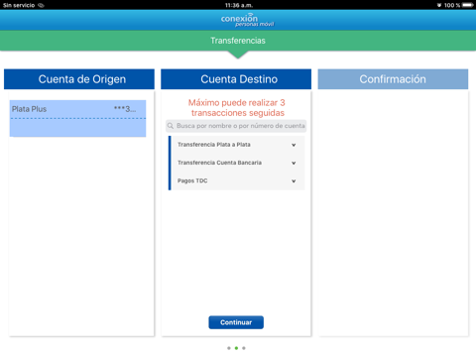Open the Cuenta Destino step header
The height and width of the screenshot is (357, 476).
point(236,79)
